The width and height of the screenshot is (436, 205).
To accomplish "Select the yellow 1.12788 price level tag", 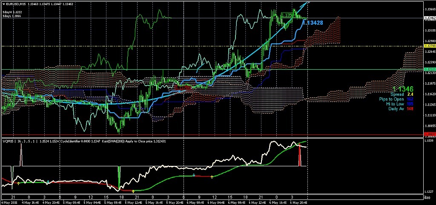I will click(430, 46).
